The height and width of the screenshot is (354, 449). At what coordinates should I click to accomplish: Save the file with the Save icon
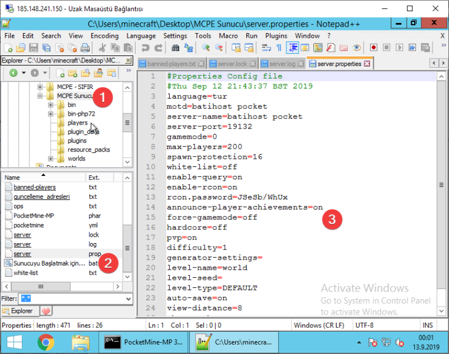(34, 48)
